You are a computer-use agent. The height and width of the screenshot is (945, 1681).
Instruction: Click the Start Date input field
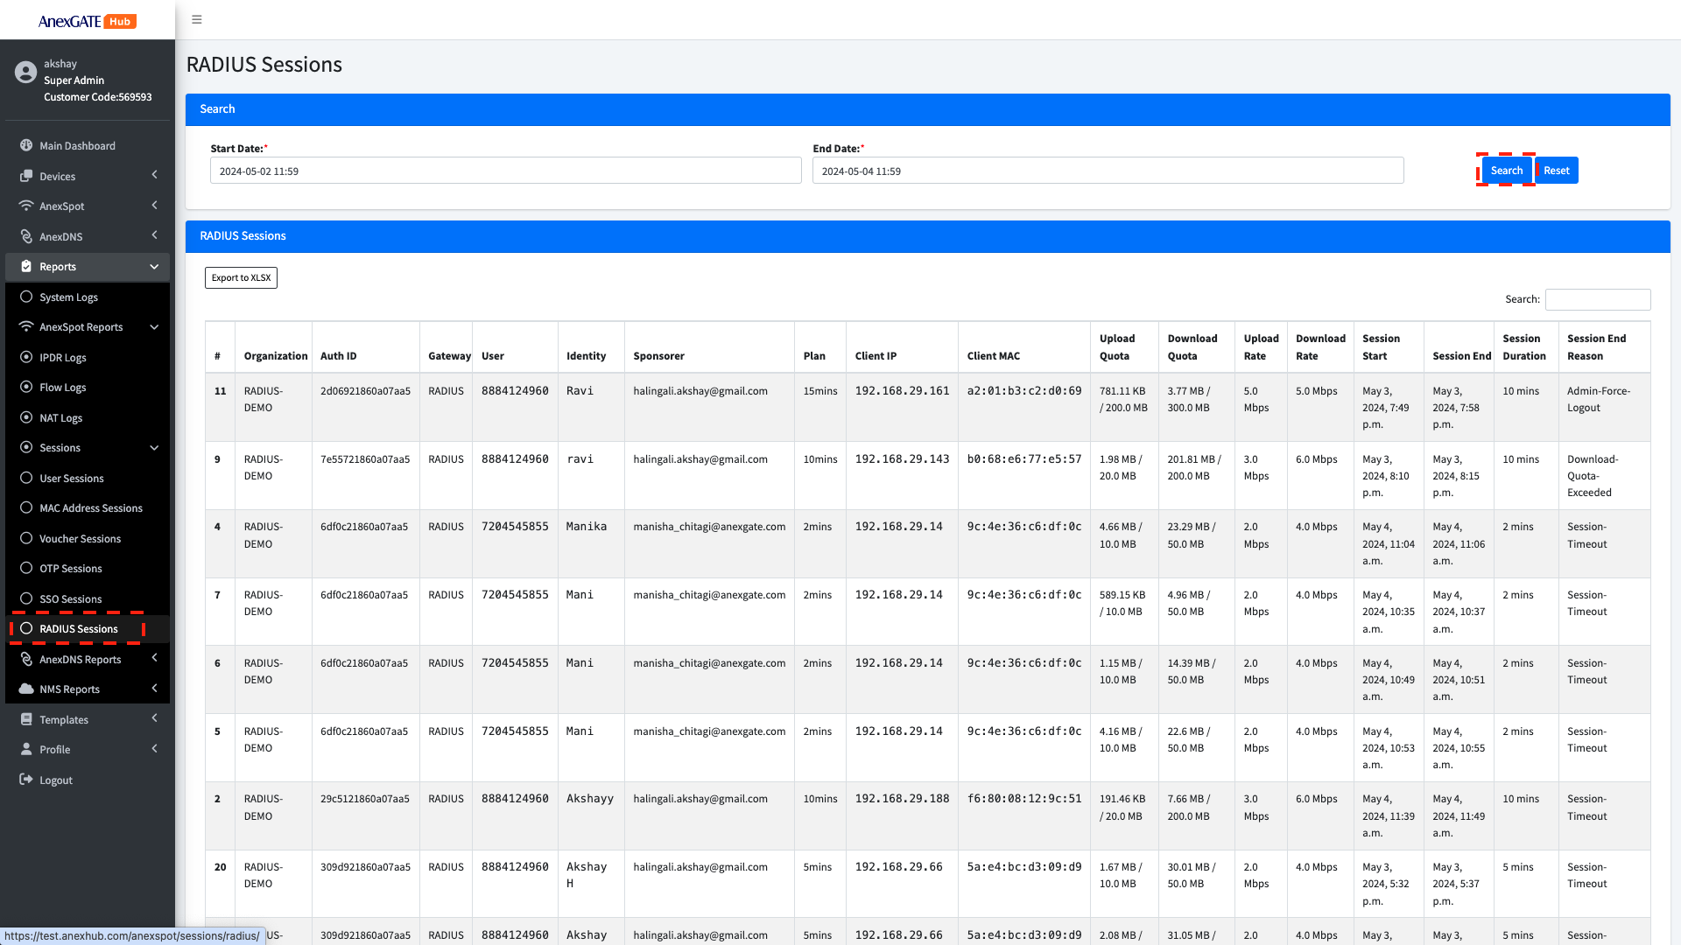coord(505,171)
